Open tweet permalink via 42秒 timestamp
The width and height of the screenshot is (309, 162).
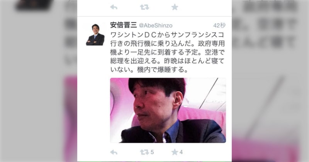[x=219, y=25]
